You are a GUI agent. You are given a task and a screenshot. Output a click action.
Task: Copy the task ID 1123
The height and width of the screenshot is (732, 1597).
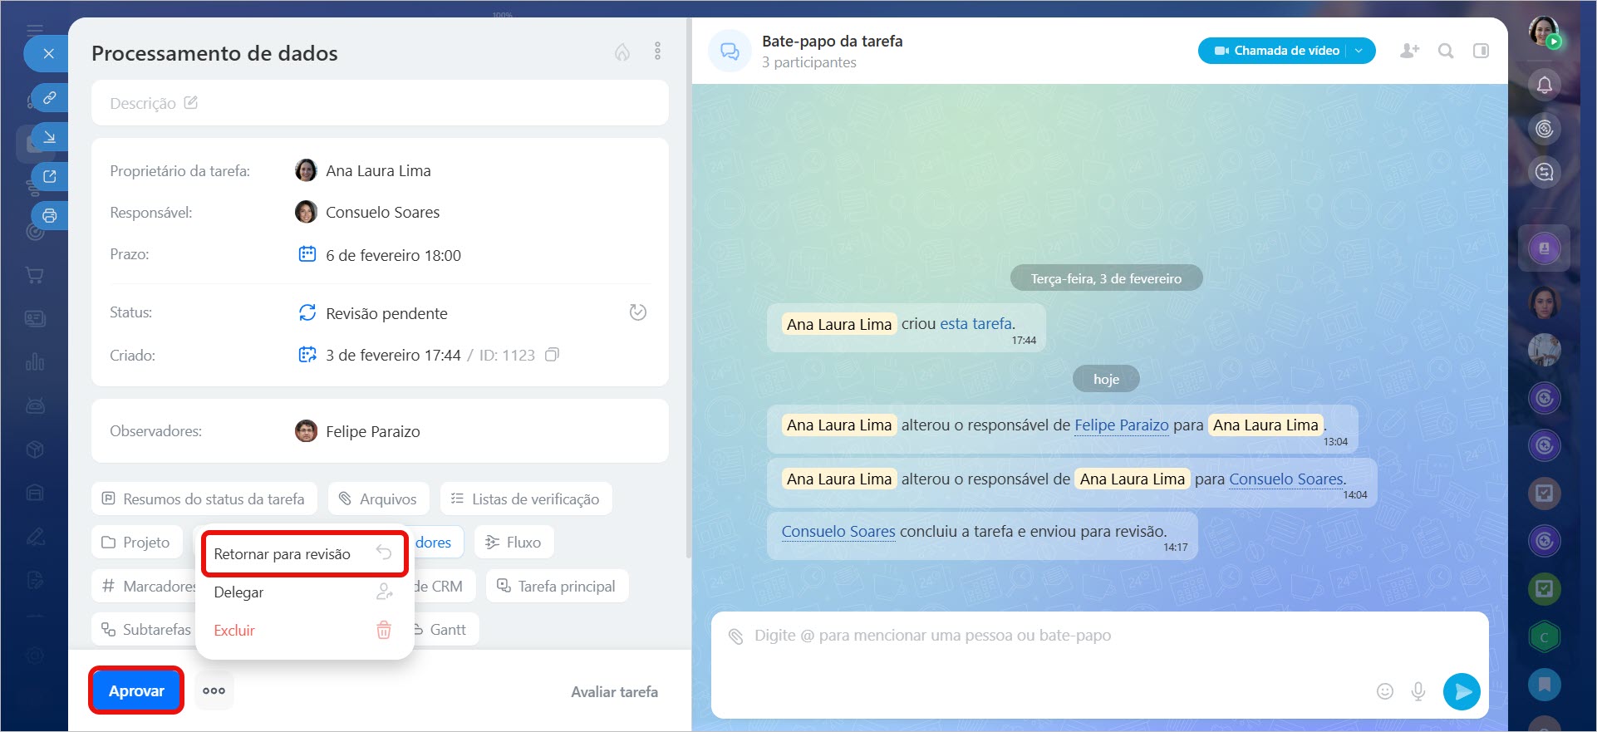pos(552,355)
